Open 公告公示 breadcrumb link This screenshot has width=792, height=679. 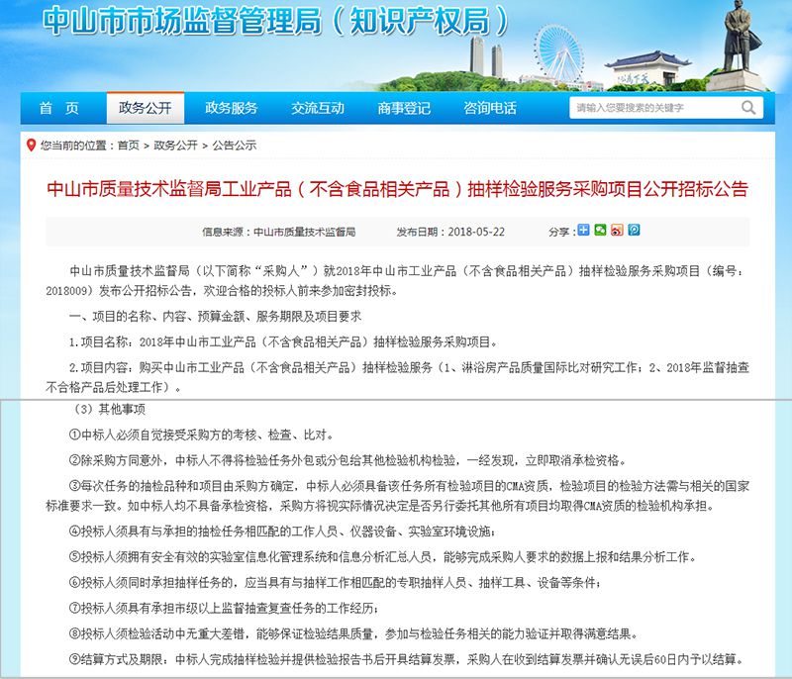click(x=233, y=145)
